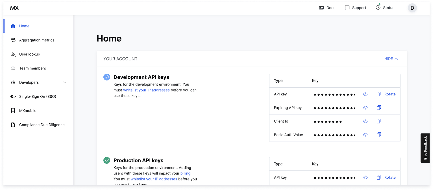The width and height of the screenshot is (433, 190).
Task: Click the User lookup search icon
Action: (x=13, y=54)
